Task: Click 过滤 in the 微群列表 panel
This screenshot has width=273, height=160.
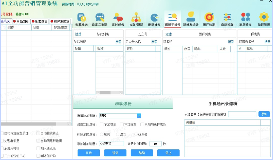Action: click(x=169, y=34)
